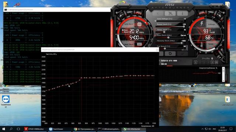Click the Temp Limit slider handle
The height and width of the screenshot is (132, 236).
164,32
